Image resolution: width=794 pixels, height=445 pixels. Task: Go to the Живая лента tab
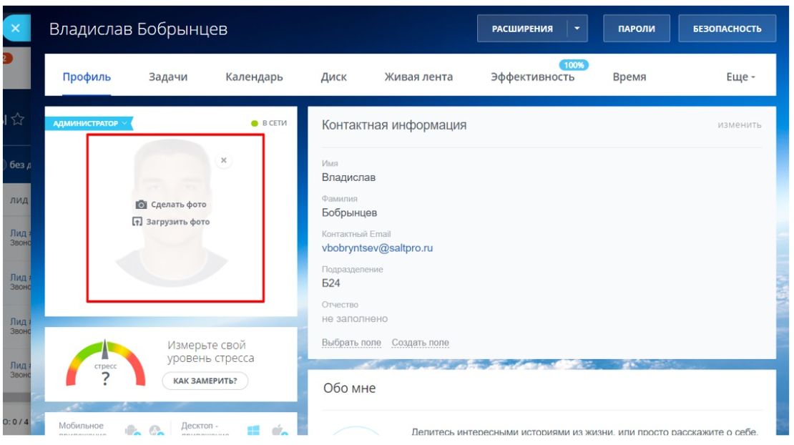(x=418, y=77)
